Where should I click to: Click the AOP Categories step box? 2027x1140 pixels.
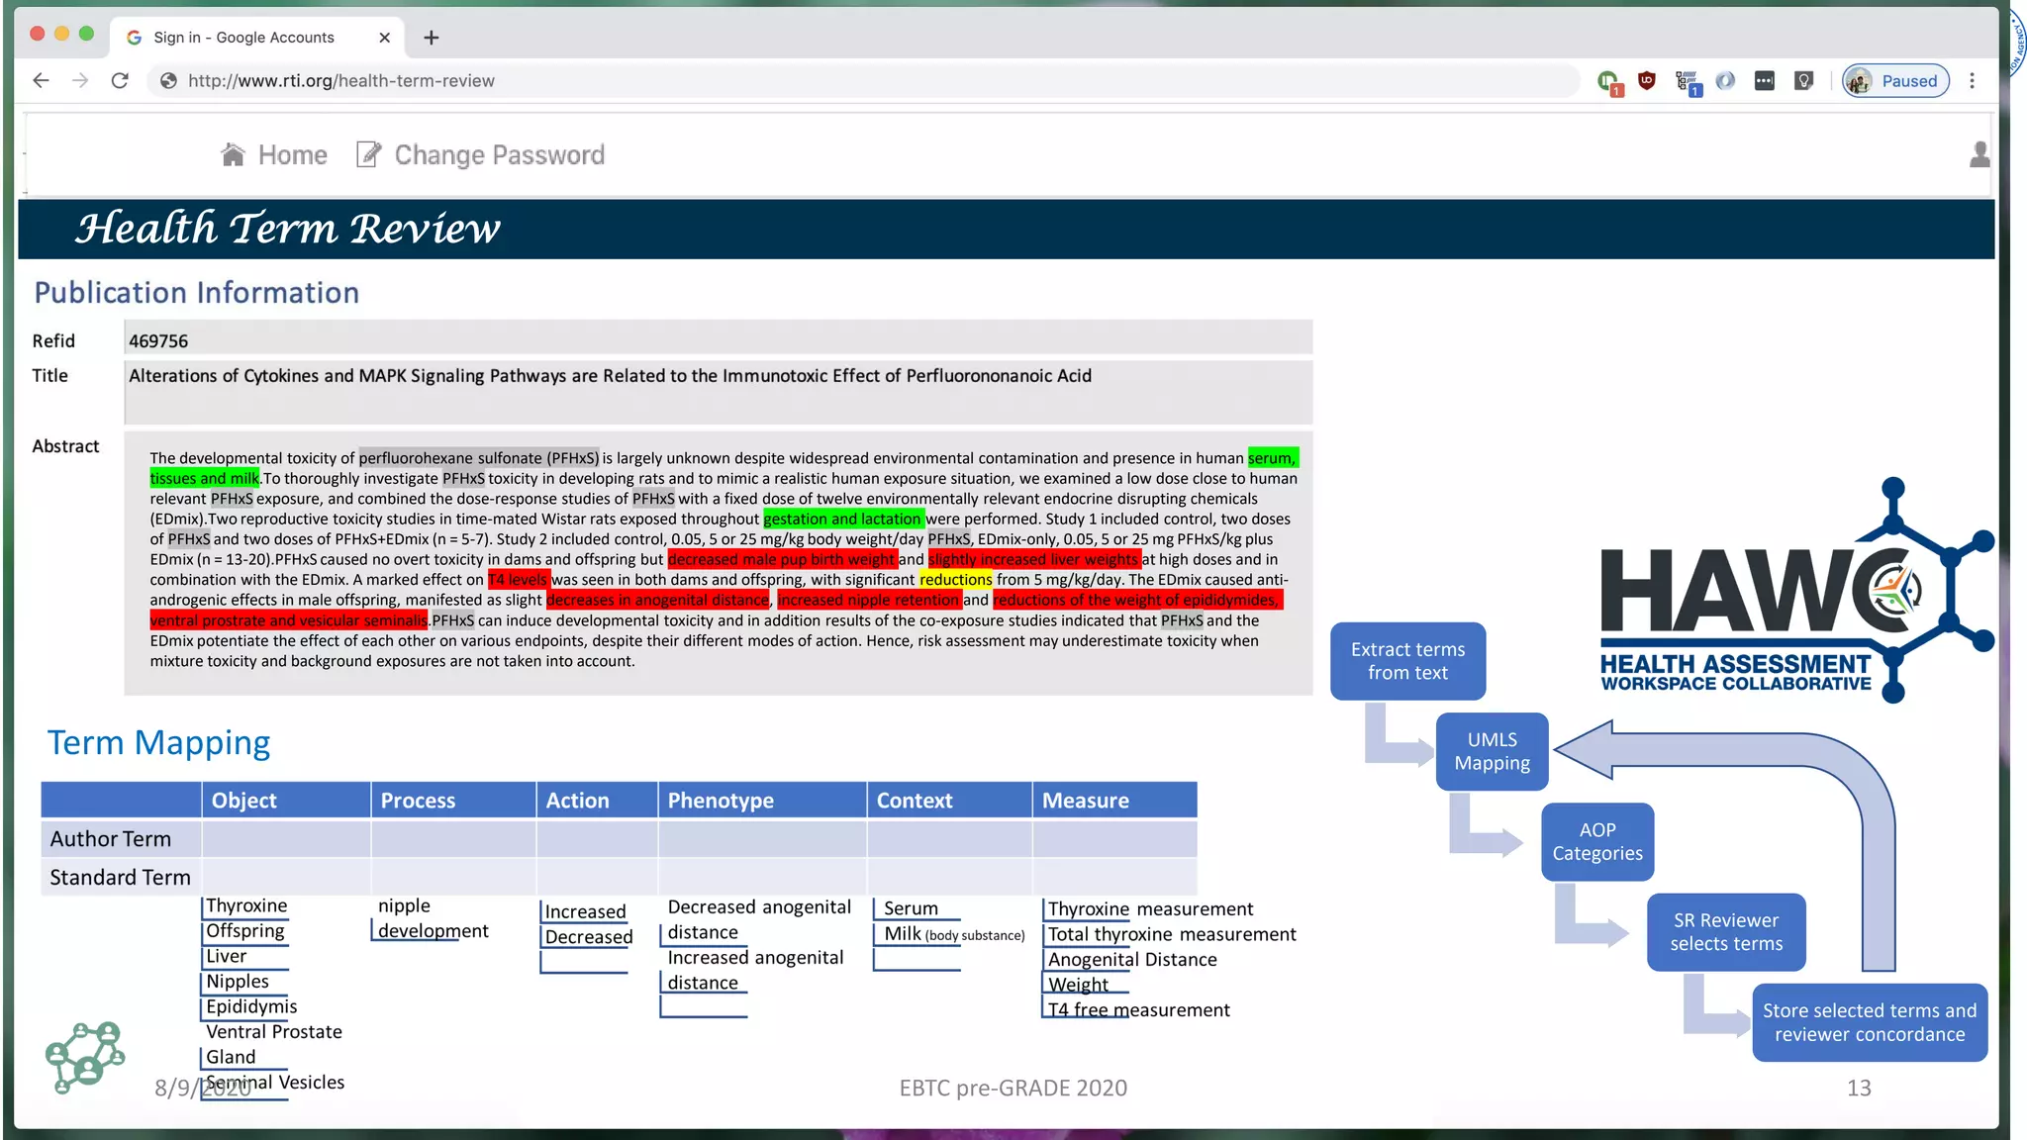click(x=1596, y=841)
